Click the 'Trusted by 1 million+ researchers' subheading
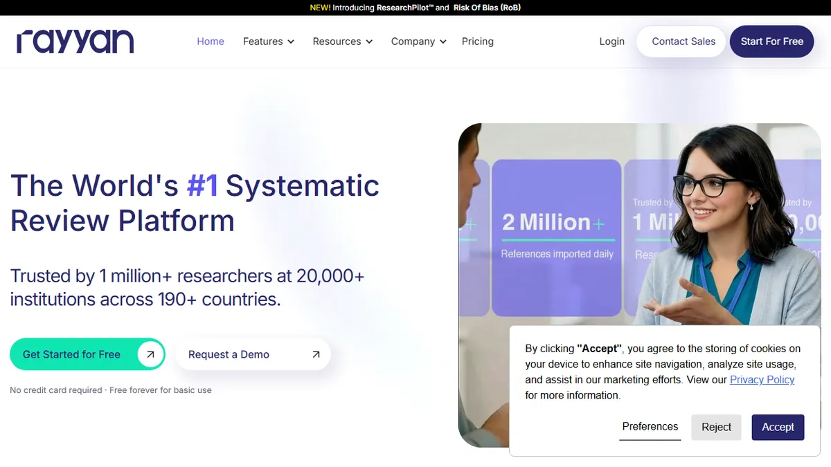831x467 pixels. point(187,287)
